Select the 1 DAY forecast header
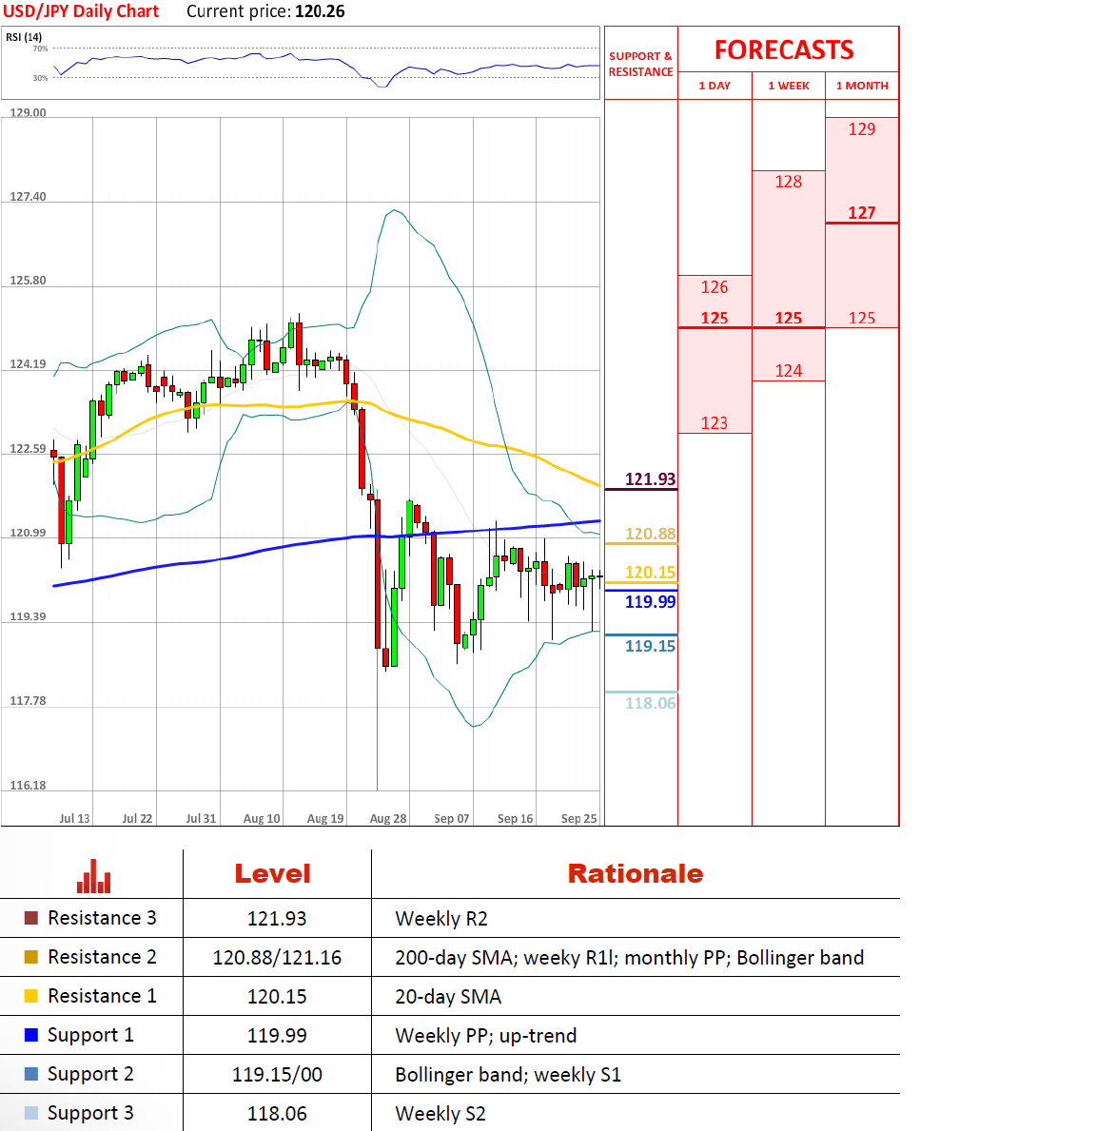 point(714,85)
